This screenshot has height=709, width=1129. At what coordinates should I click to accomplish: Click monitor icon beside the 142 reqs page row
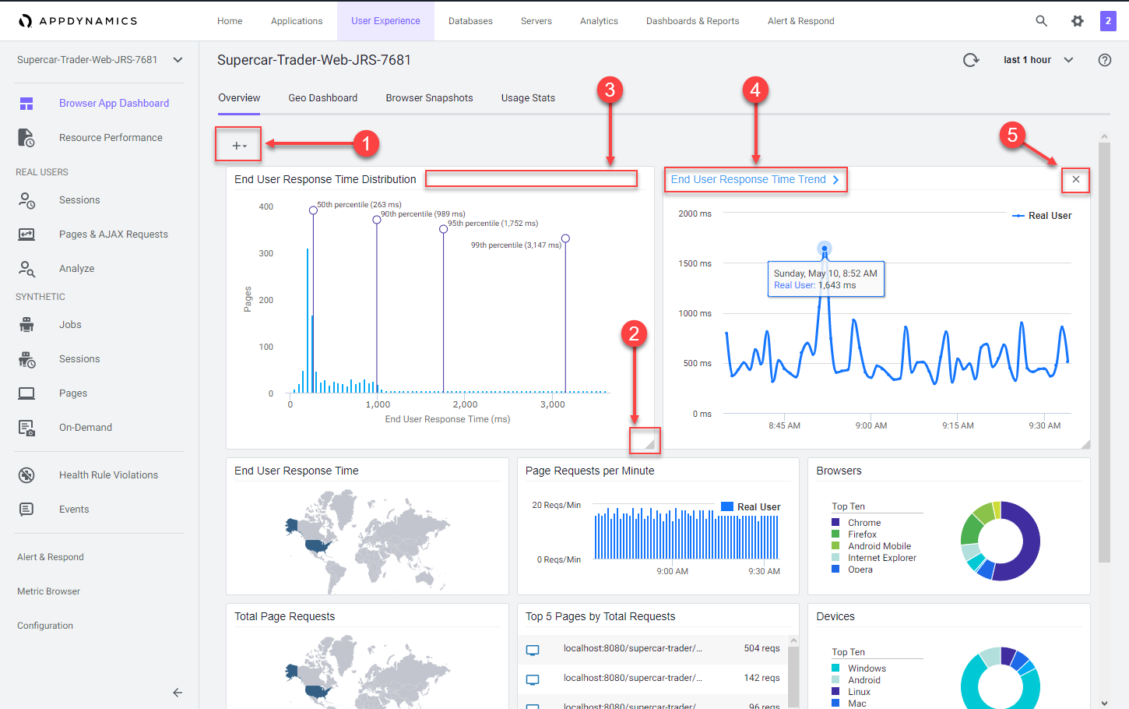click(x=533, y=679)
